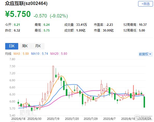This screenshot has height=122, width=154.
Task: Click the 成交额 1.99亿 turnover value
Action: (75, 31)
